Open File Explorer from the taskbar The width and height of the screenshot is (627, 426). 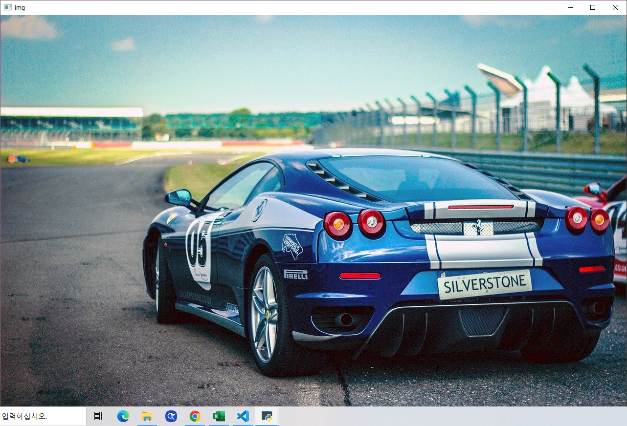click(147, 416)
